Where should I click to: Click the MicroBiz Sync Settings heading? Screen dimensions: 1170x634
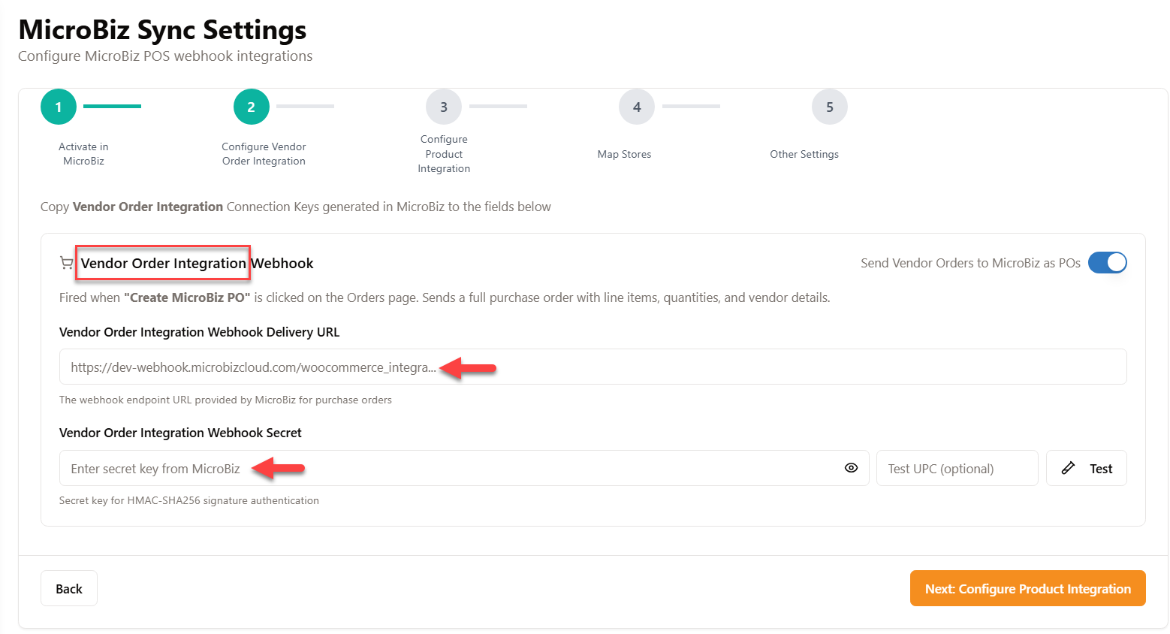162,29
